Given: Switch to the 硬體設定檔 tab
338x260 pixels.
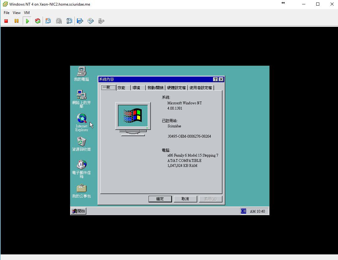Looking at the screenshot, I should 176,88.
